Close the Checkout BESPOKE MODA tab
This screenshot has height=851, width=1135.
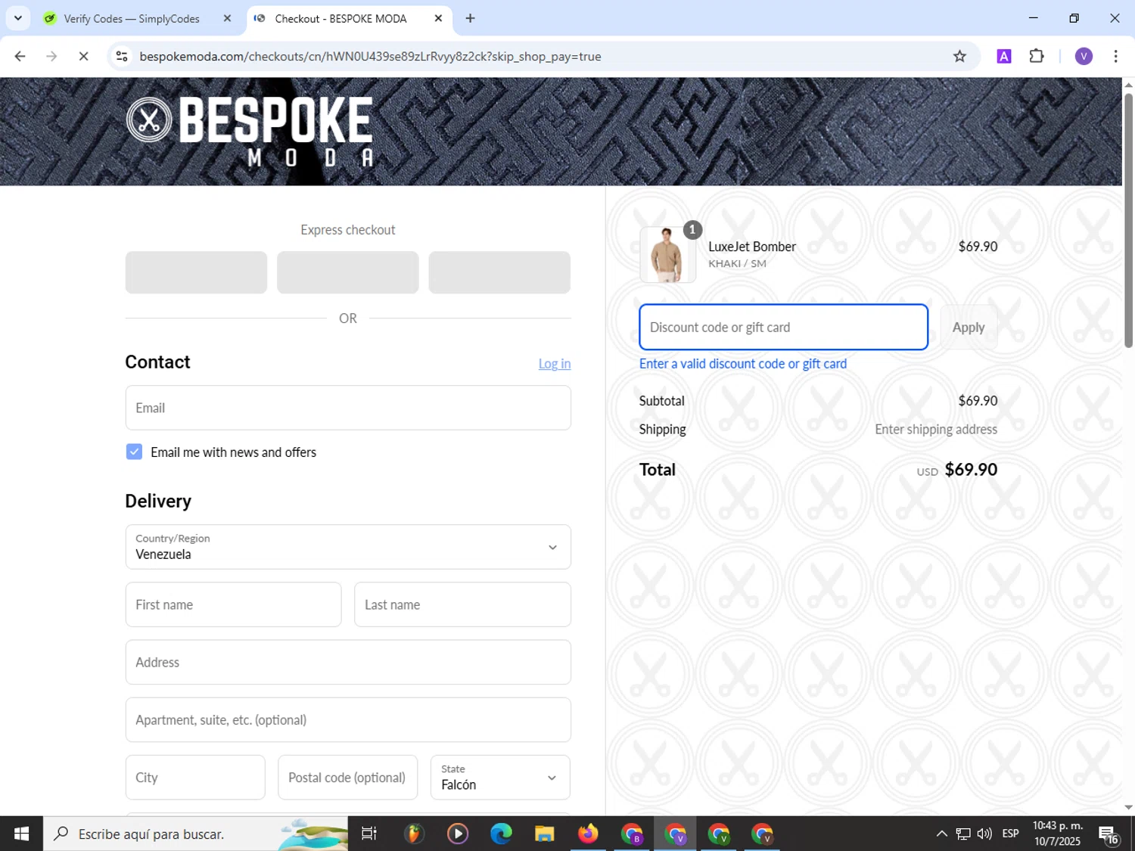click(438, 18)
